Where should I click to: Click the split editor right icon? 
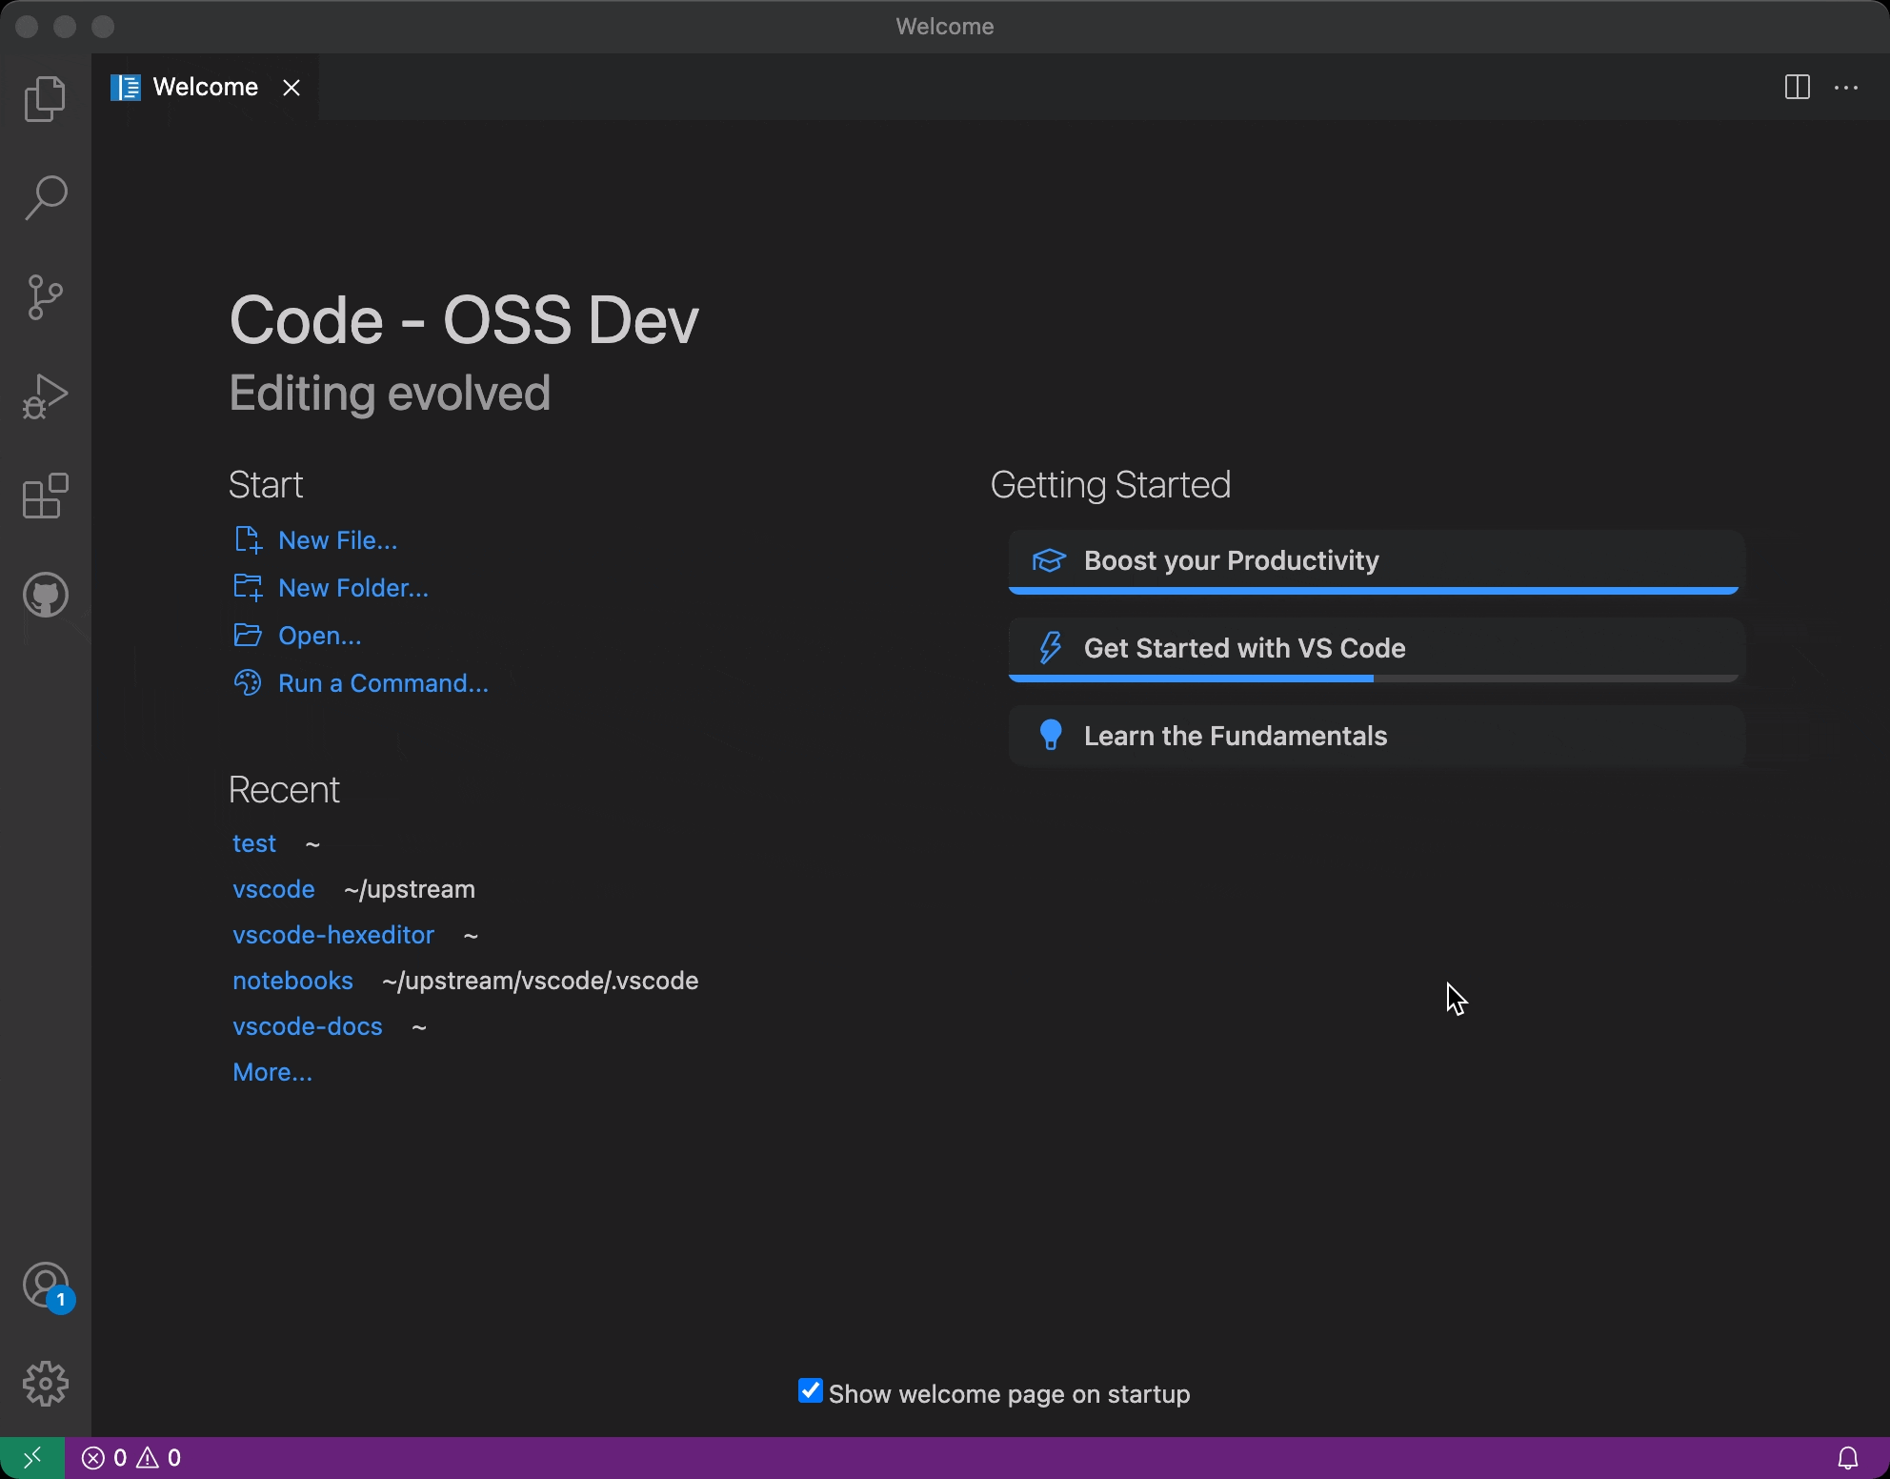click(1797, 88)
